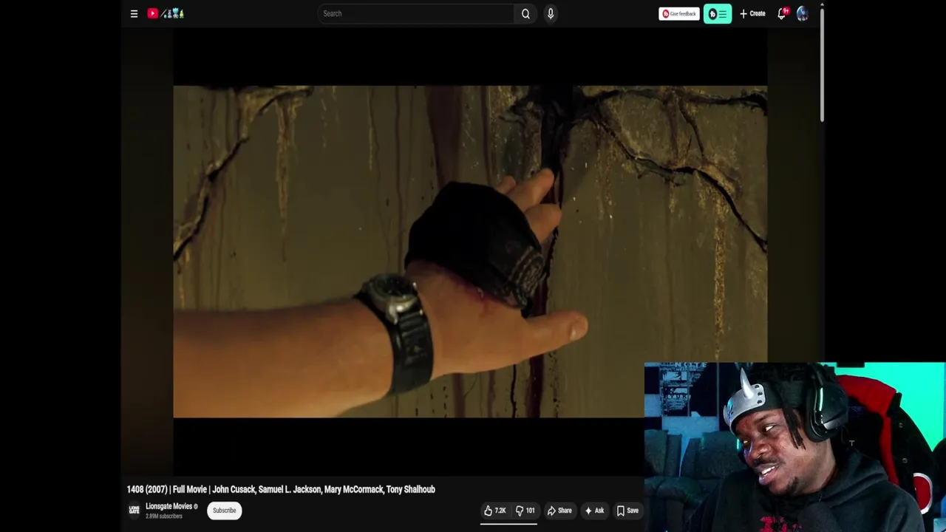Click the Give feedback button
Screen dimensions: 946x532
click(x=679, y=13)
